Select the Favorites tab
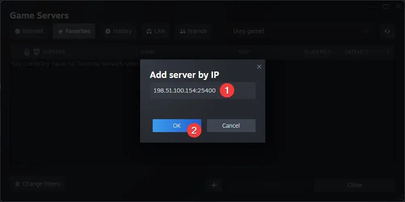Image resolution: width=405 pixels, height=202 pixels. pyautogui.click(x=74, y=31)
